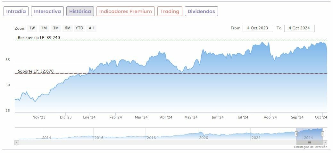Click the To date field

coord(299,28)
